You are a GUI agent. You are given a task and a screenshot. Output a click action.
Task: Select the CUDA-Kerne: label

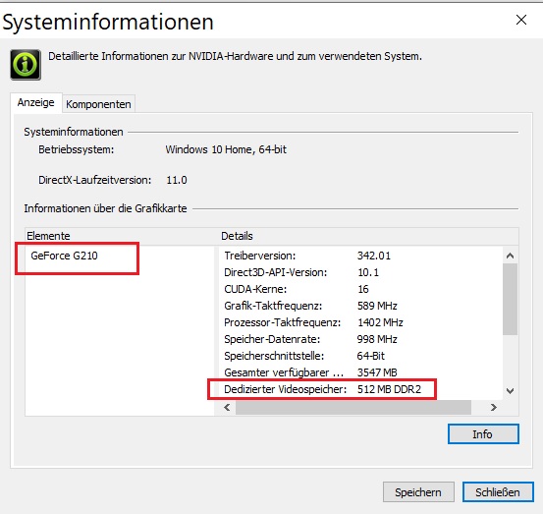(255, 289)
